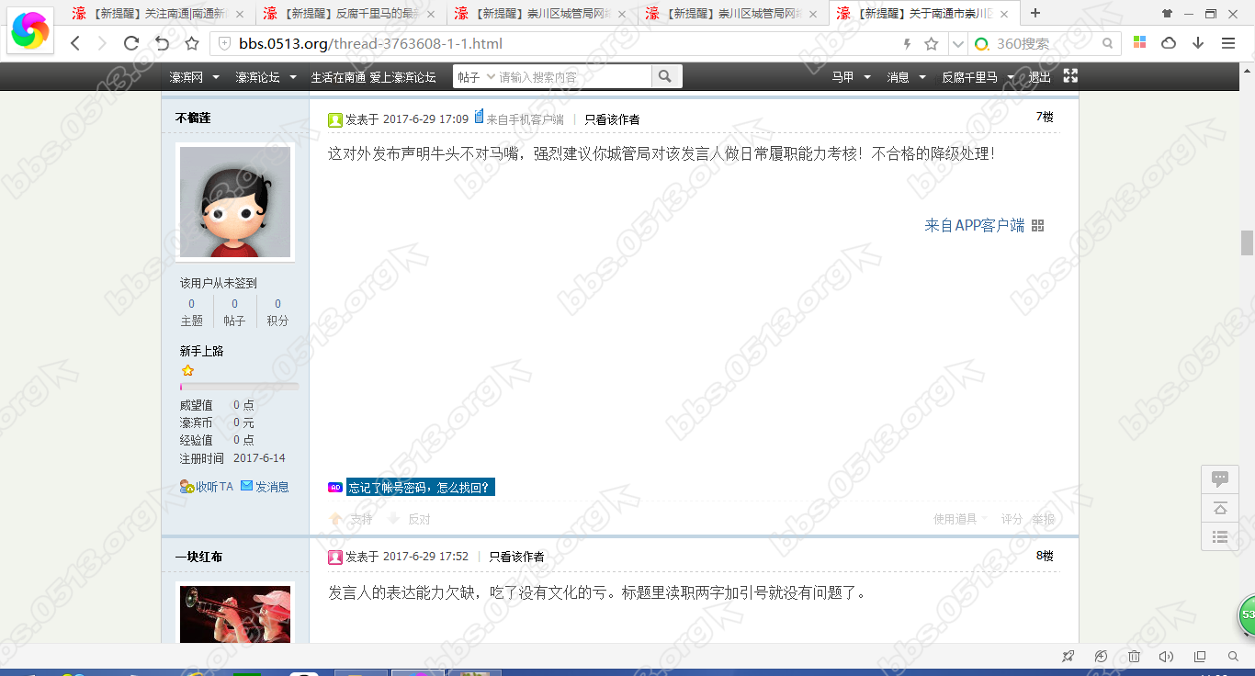The width and height of the screenshot is (1255, 676).
Task: Click the 发消息 link under user profile
Action: click(x=266, y=487)
